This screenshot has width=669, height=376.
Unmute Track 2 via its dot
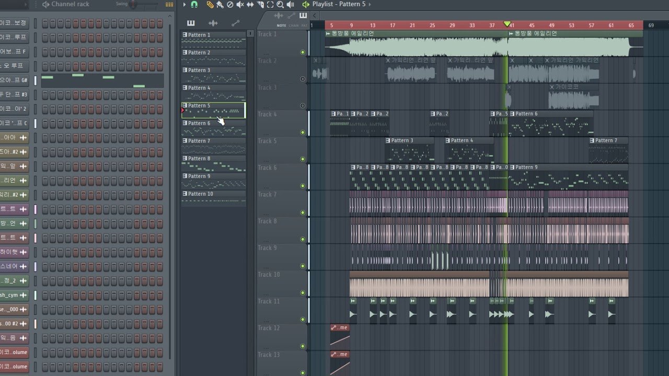click(303, 79)
